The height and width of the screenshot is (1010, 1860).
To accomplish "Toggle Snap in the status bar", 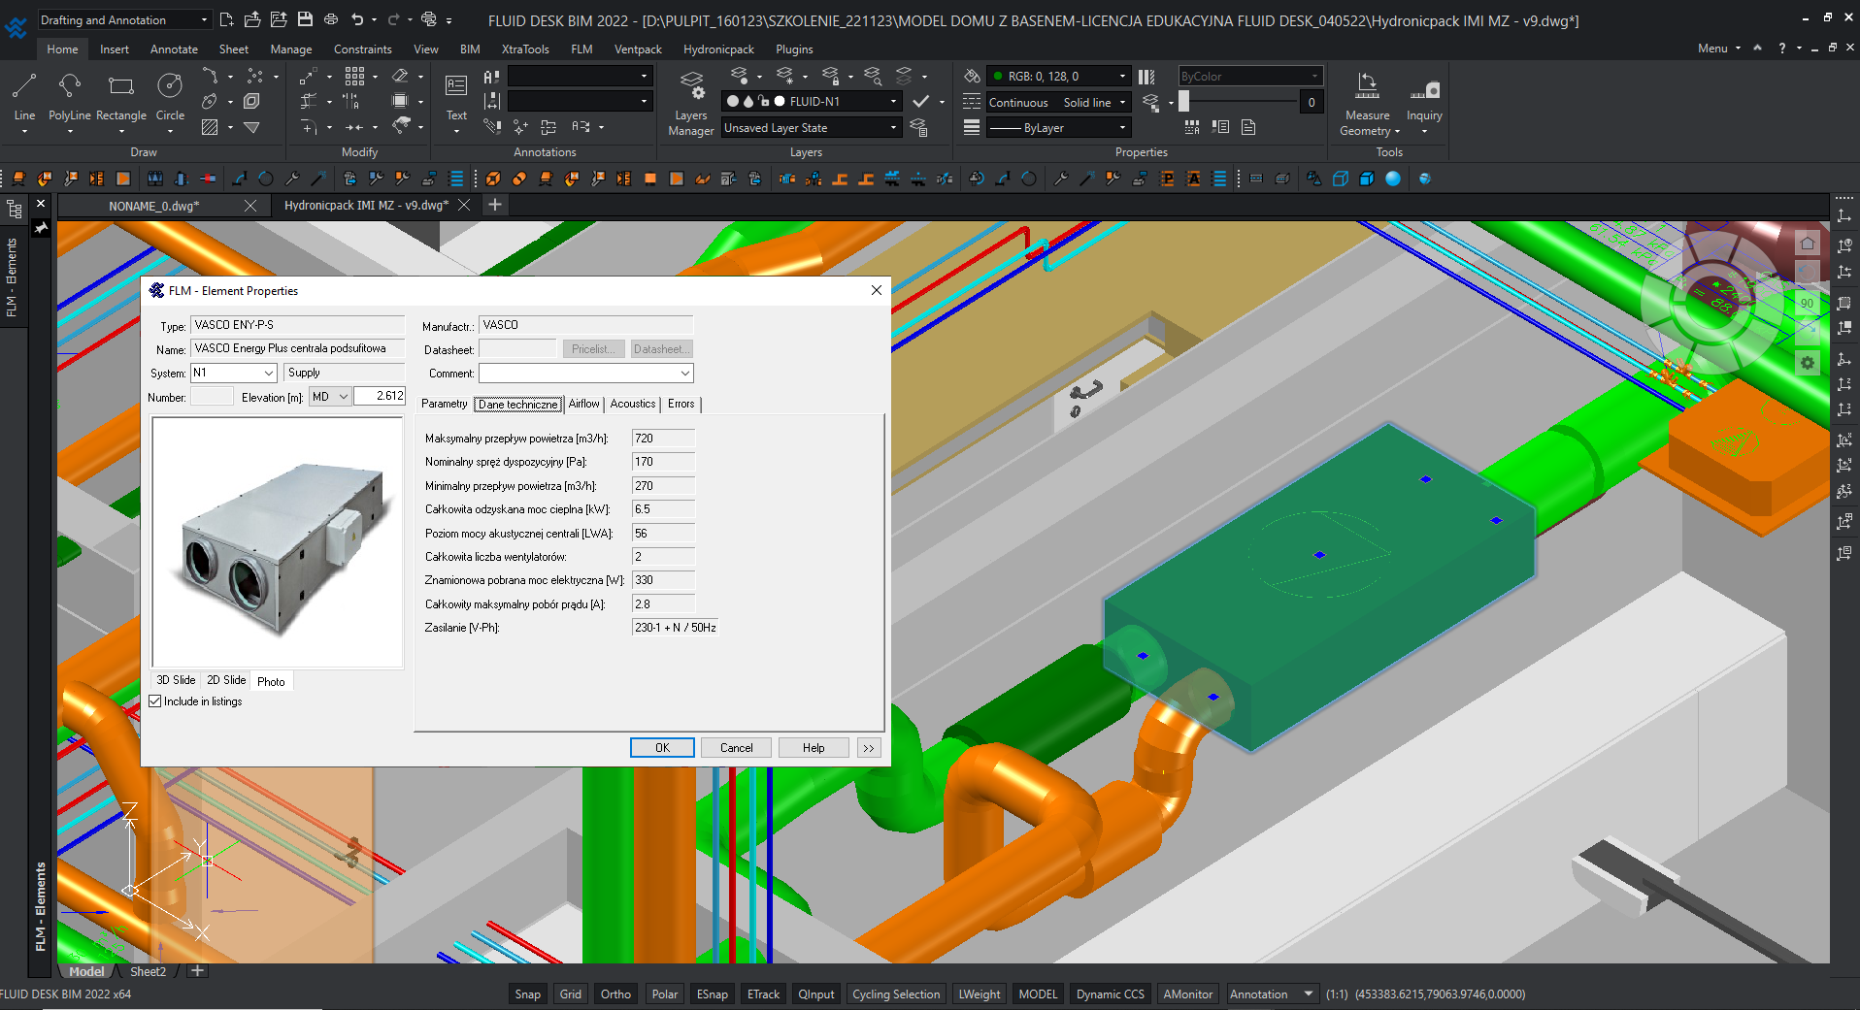I will (x=527, y=994).
